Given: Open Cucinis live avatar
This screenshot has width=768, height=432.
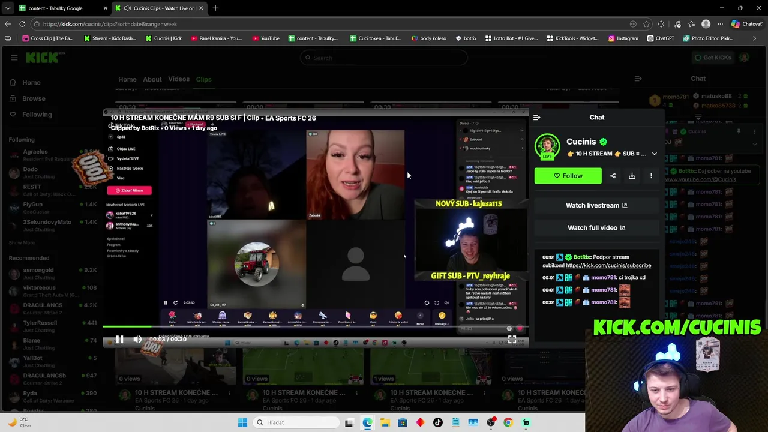Looking at the screenshot, I should (x=547, y=146).
